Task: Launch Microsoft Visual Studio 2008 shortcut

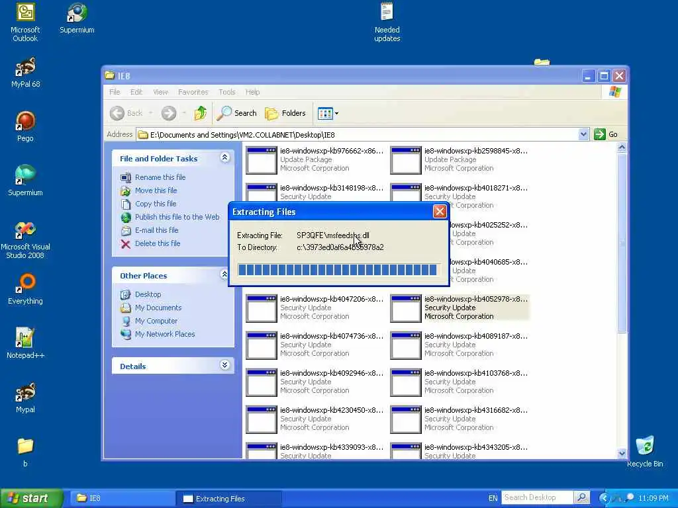Action: pyautogui.click(x=25, y=239)
